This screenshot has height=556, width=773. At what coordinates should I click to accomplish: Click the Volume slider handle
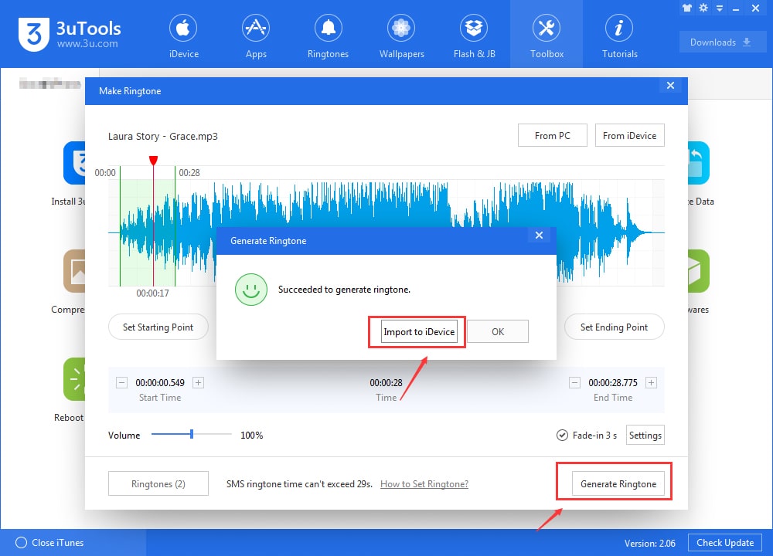tap(192, 435)
